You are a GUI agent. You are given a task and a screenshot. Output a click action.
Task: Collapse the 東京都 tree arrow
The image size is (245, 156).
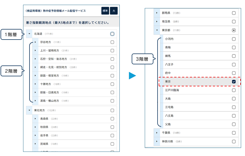pos(157,30)
